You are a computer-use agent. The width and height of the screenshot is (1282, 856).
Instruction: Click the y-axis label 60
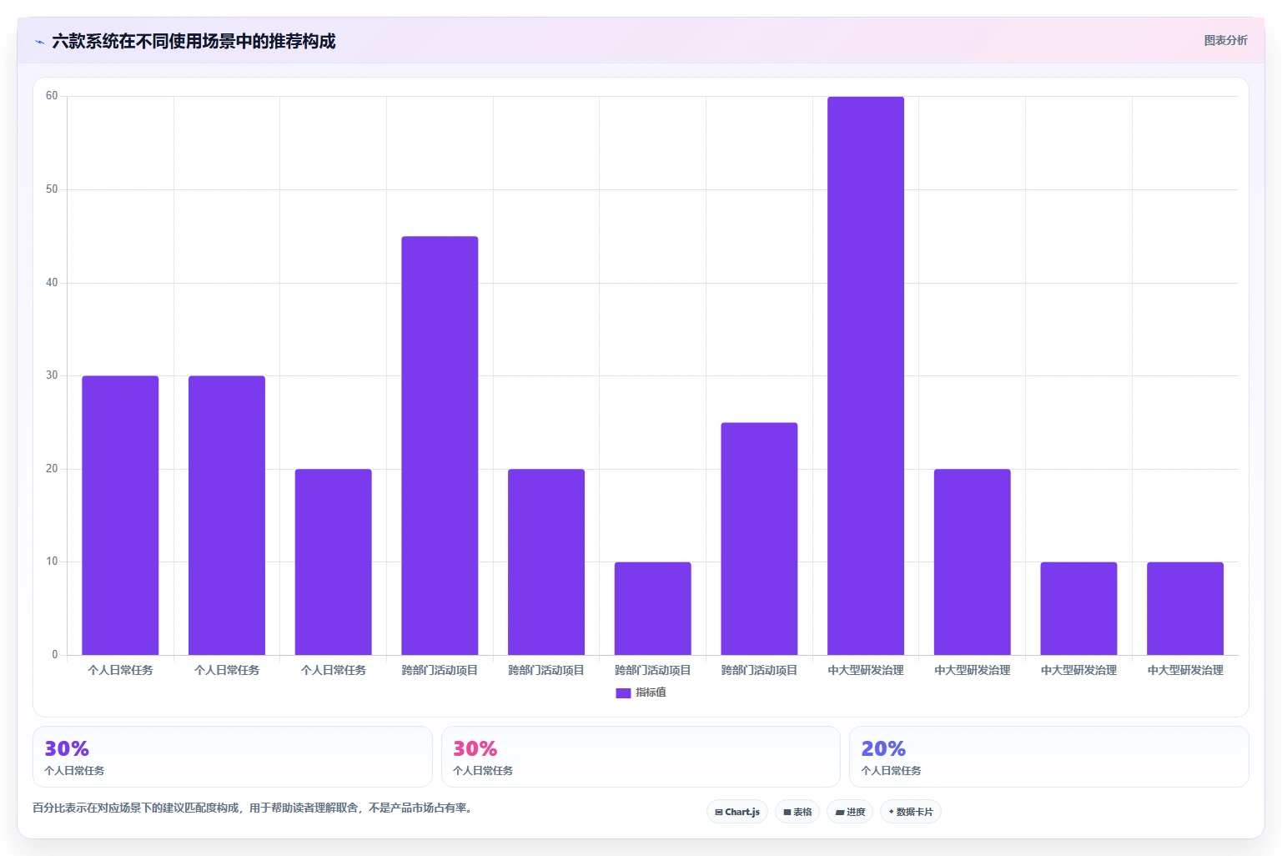coord(52,96)
